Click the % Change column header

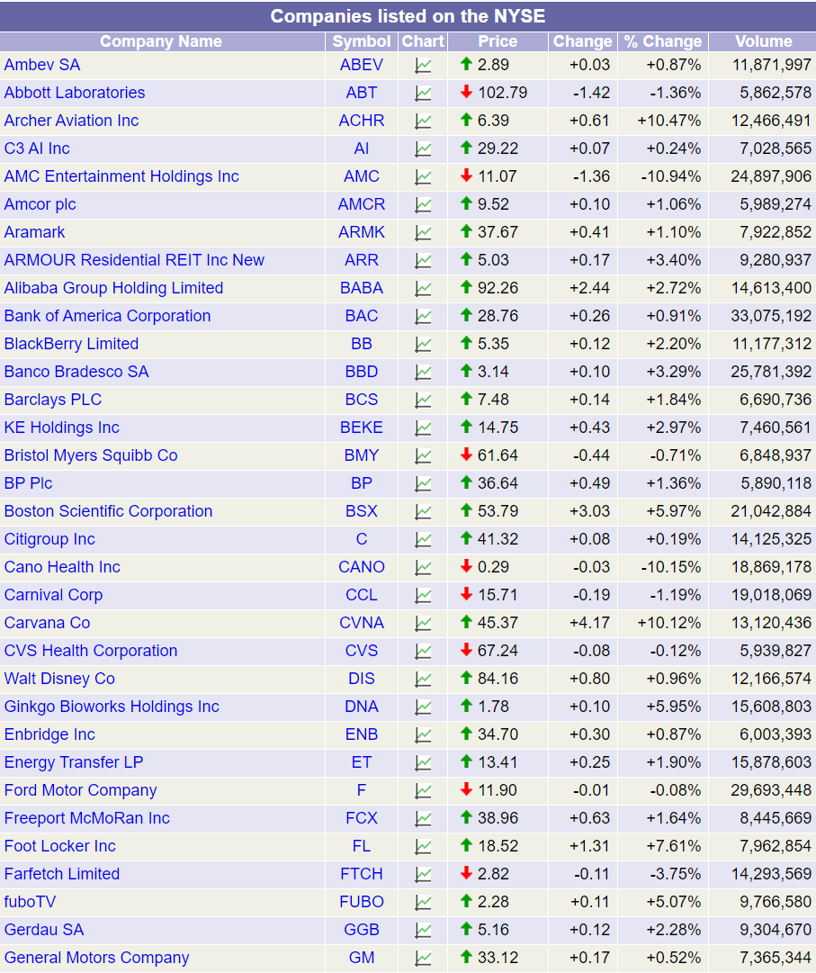click(x=663, y=41)
